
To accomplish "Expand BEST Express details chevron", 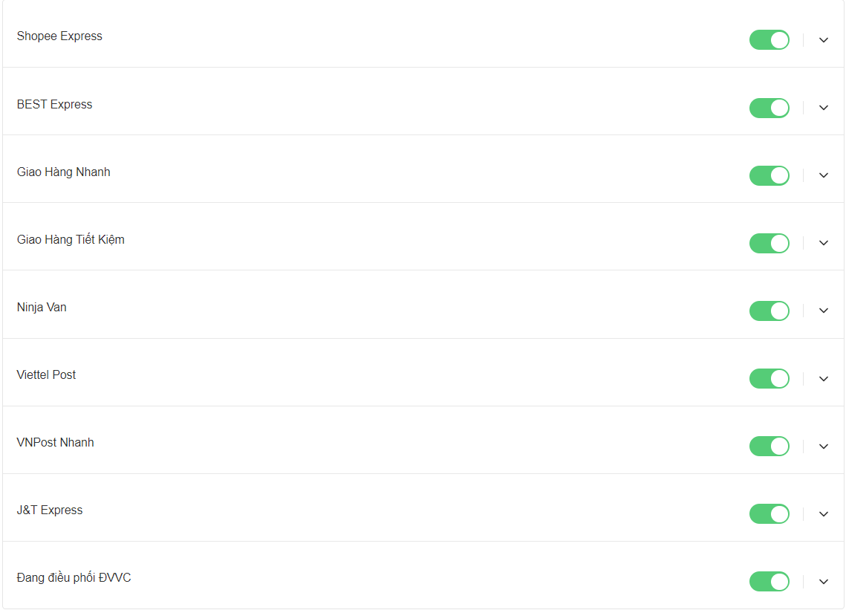I will pyautogui.click(x=823, y=108).
